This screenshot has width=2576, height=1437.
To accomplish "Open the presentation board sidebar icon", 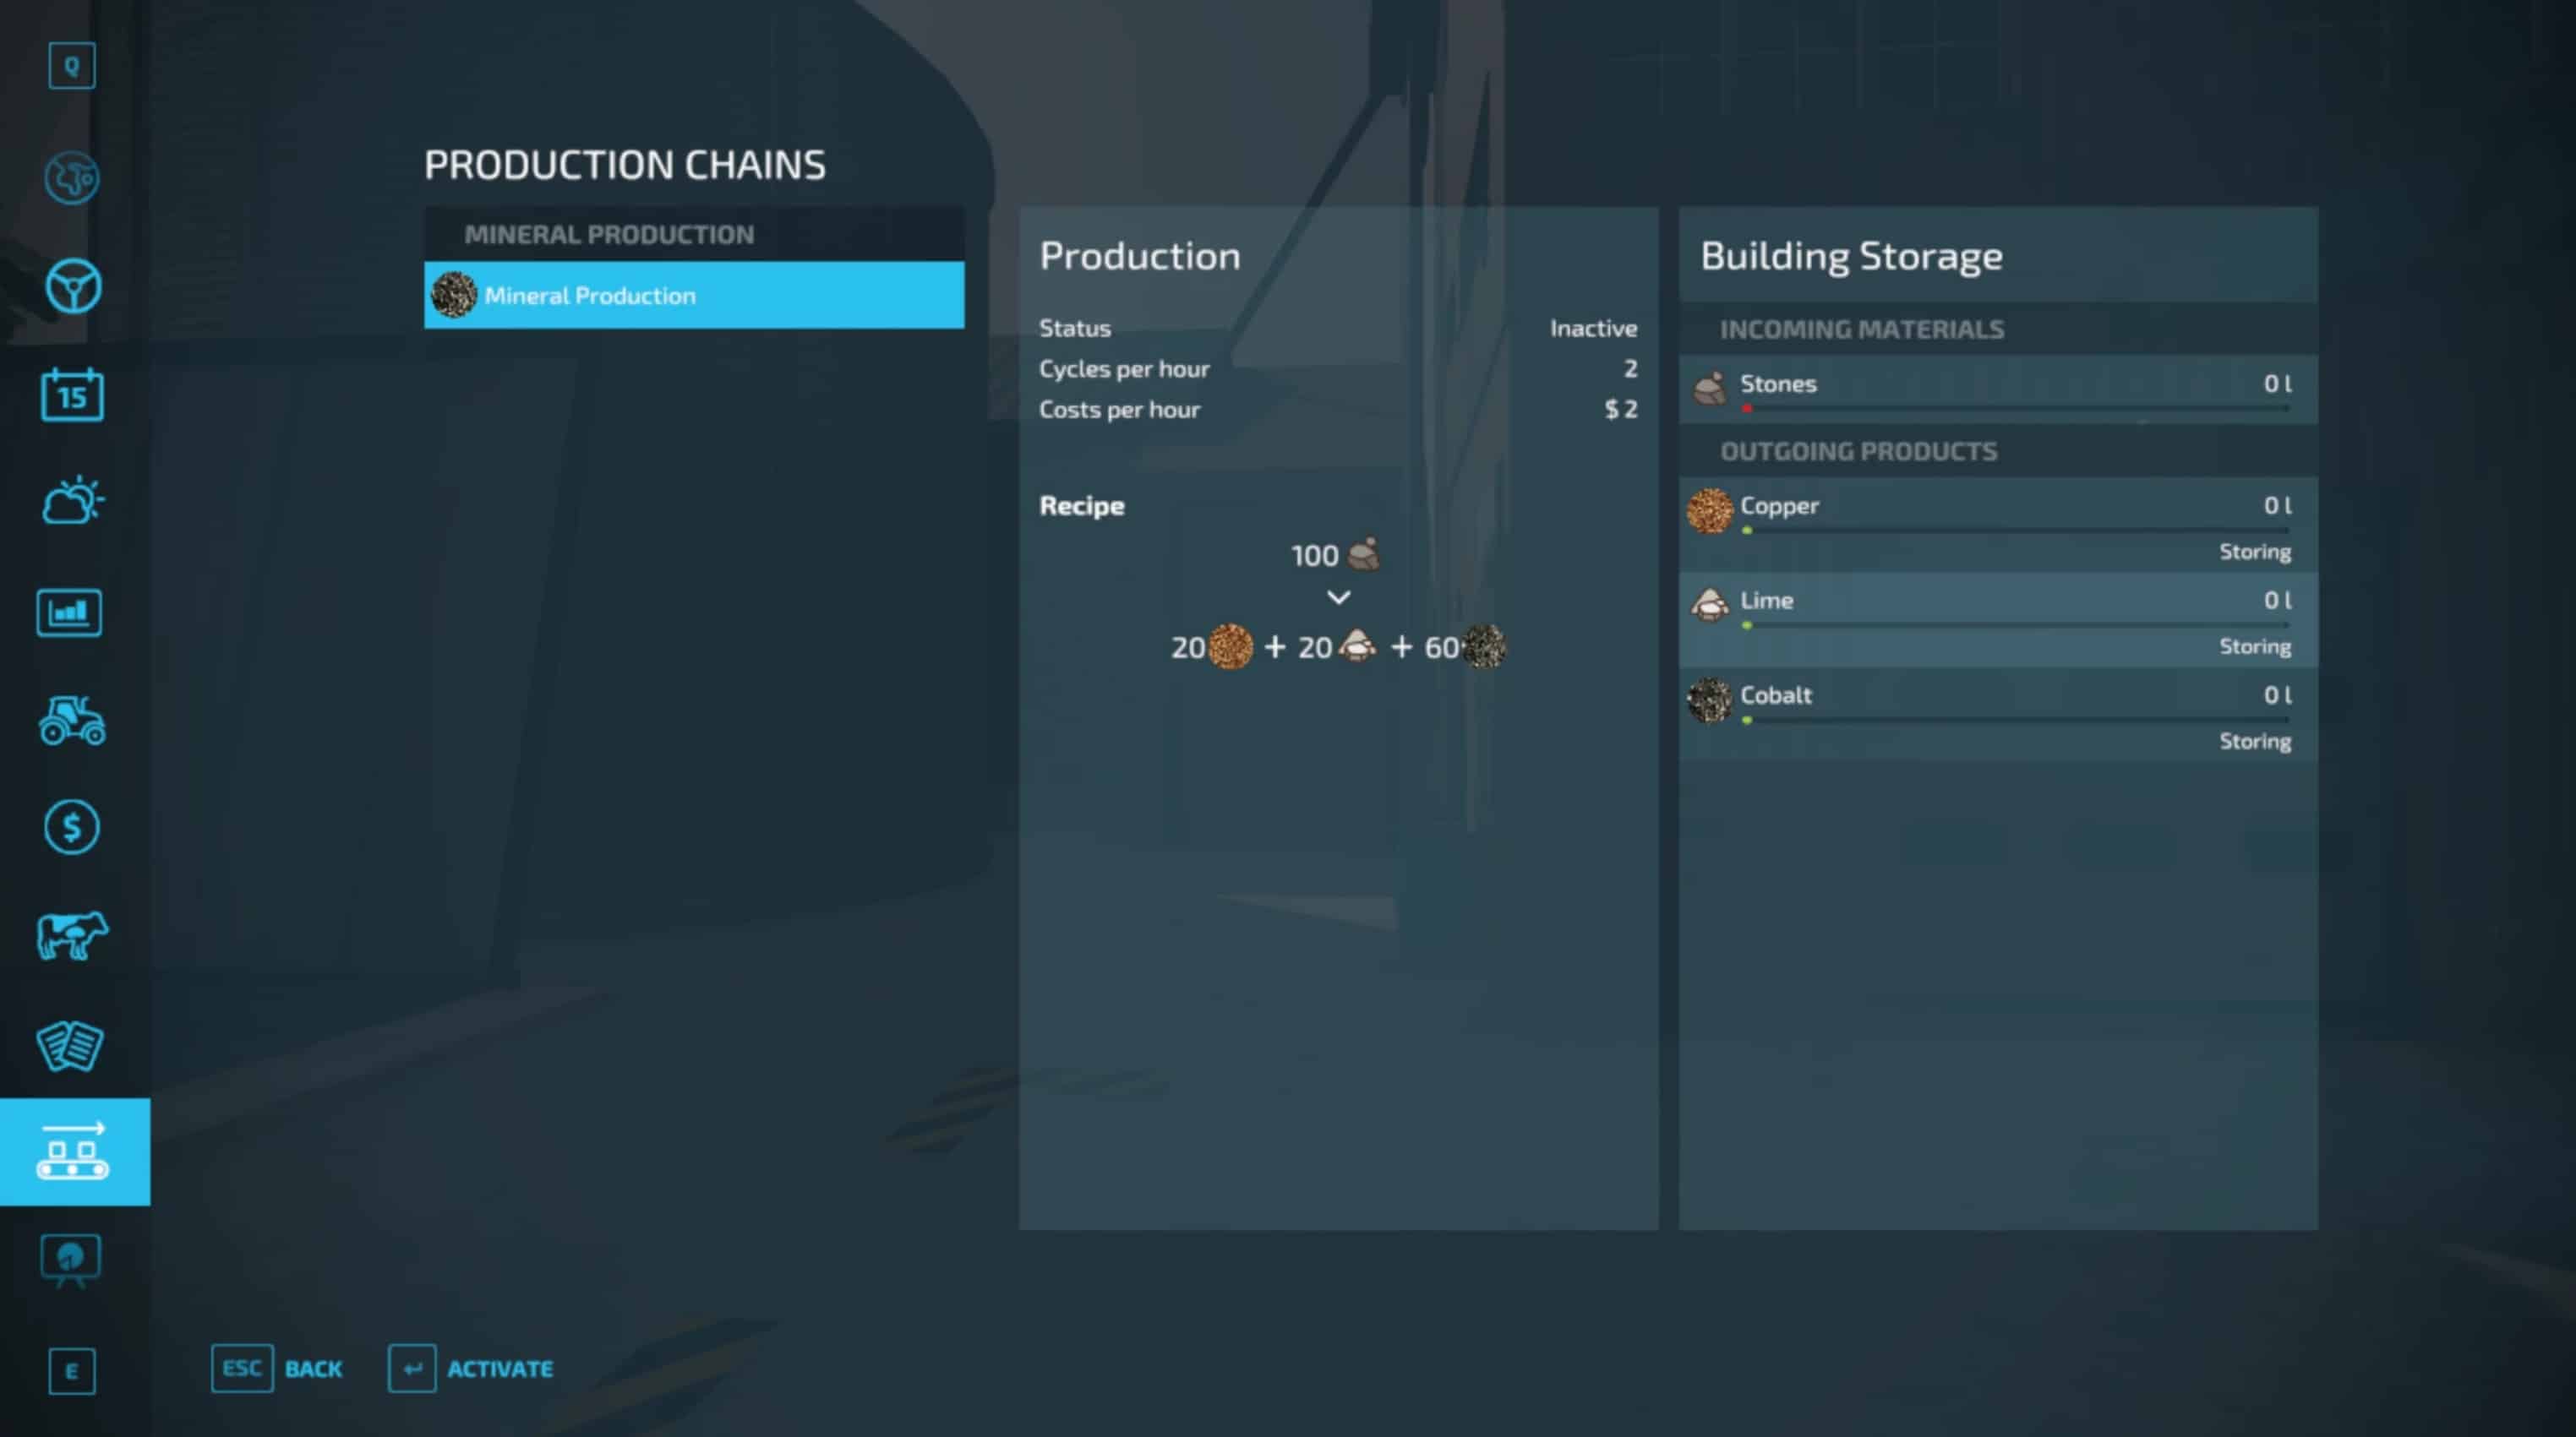I will pyautogui.click(x=70, y=1260).
